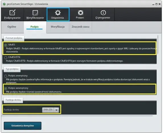Maximize the SmartSign window
Viewport: 163px width, 133px height.
click(156, 4)
